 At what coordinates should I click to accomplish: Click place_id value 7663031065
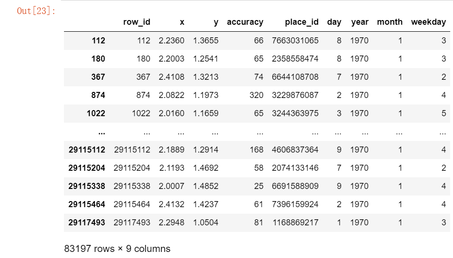click(295, 41)
